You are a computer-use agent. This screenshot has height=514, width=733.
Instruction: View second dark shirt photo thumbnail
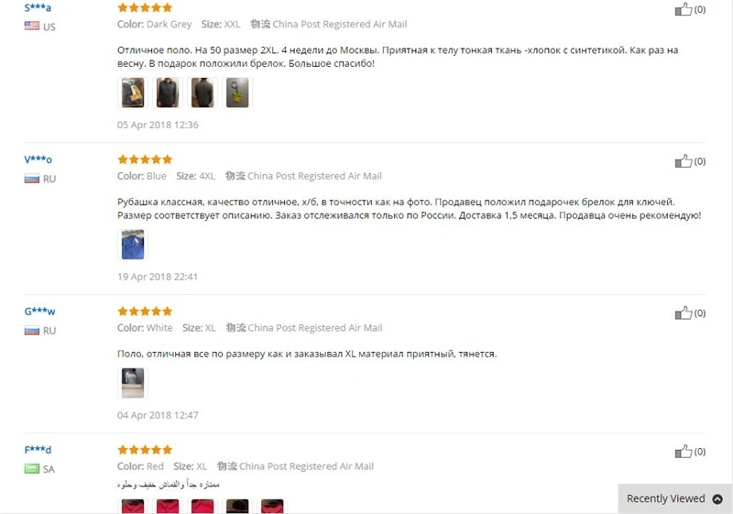(168, 93)
